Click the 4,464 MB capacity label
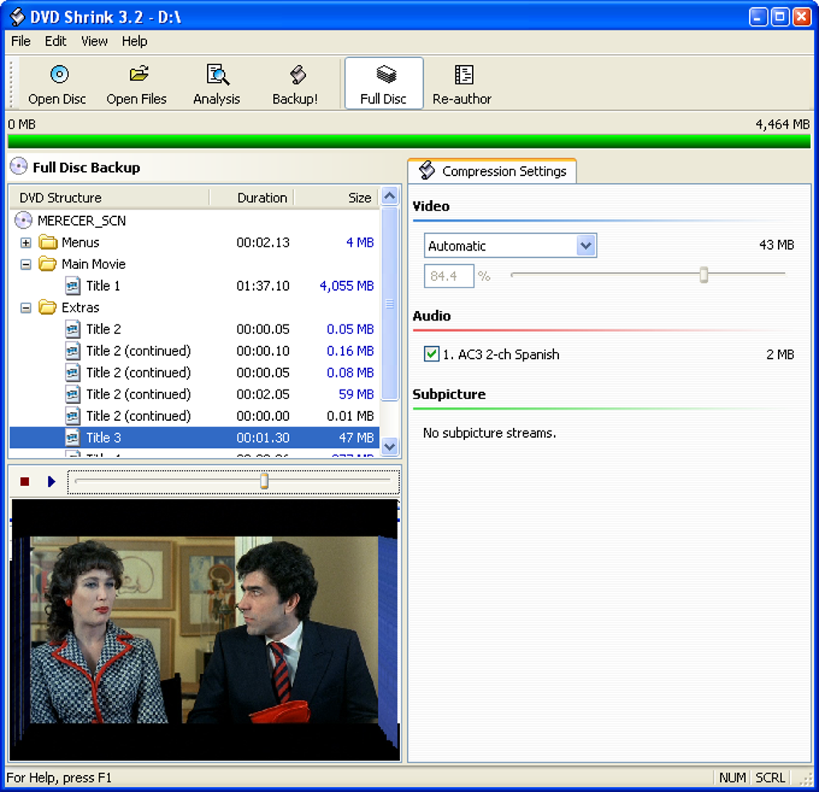This screenshot has height=792, width=819. (x=782, y=125)
